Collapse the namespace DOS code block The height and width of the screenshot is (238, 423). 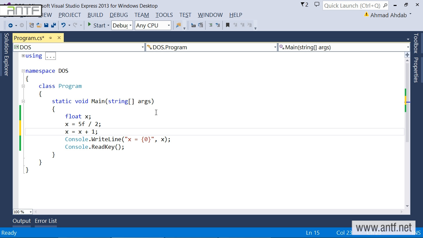coord(23,71)
